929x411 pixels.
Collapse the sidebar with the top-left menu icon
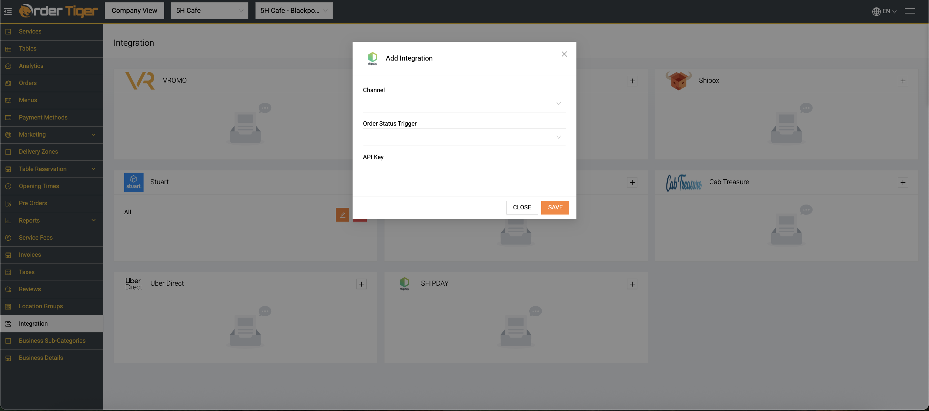coord(8,11)
